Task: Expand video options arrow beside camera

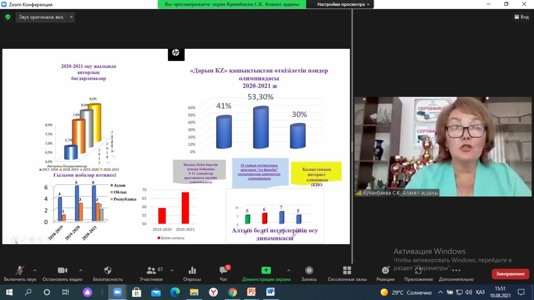Action: (81, 270)
